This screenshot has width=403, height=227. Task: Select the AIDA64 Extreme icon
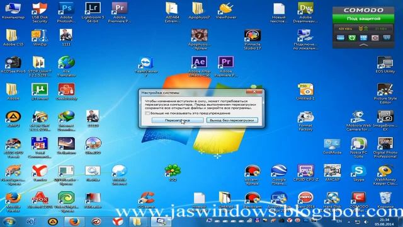pyautogui.click(x=173, y=13)
